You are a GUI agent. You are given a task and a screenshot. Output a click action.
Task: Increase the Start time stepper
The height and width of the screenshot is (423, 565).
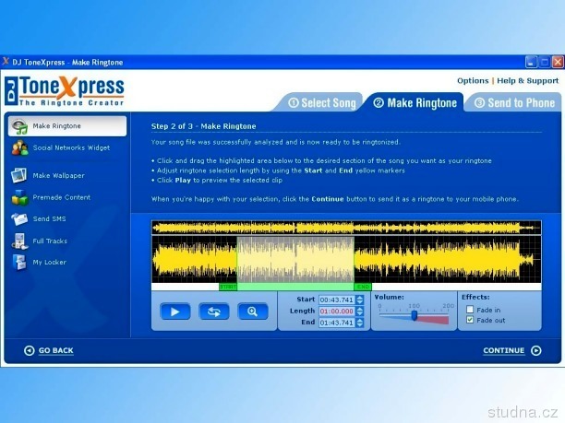pyautogui.click(x=360, y=298)
